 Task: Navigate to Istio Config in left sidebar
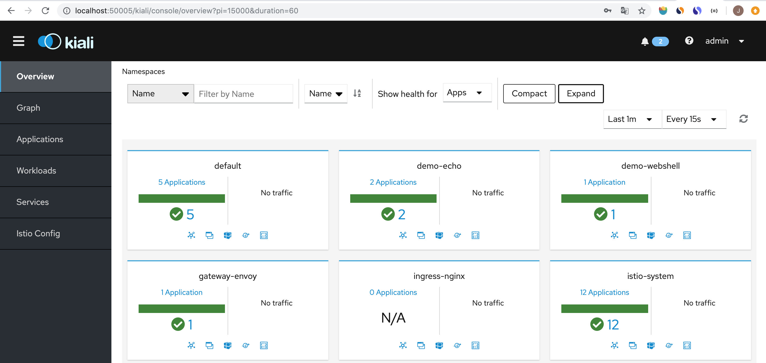coord(38,233)
